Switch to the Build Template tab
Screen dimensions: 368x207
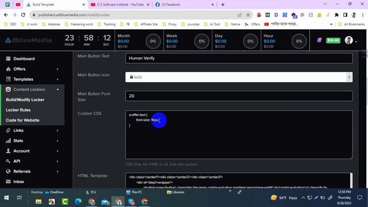click(55, 5)
